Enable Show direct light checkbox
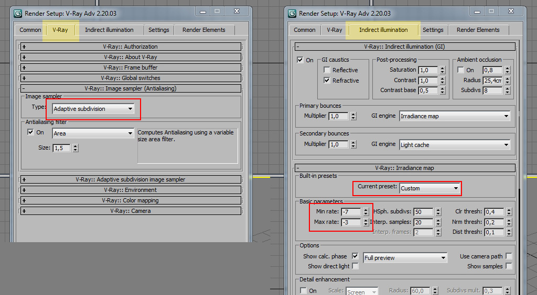 355,266
